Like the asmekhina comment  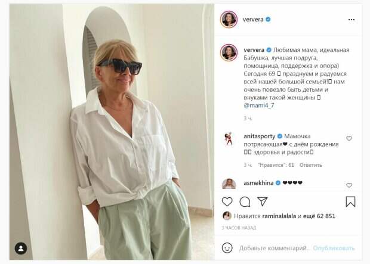tap(349, 185)
